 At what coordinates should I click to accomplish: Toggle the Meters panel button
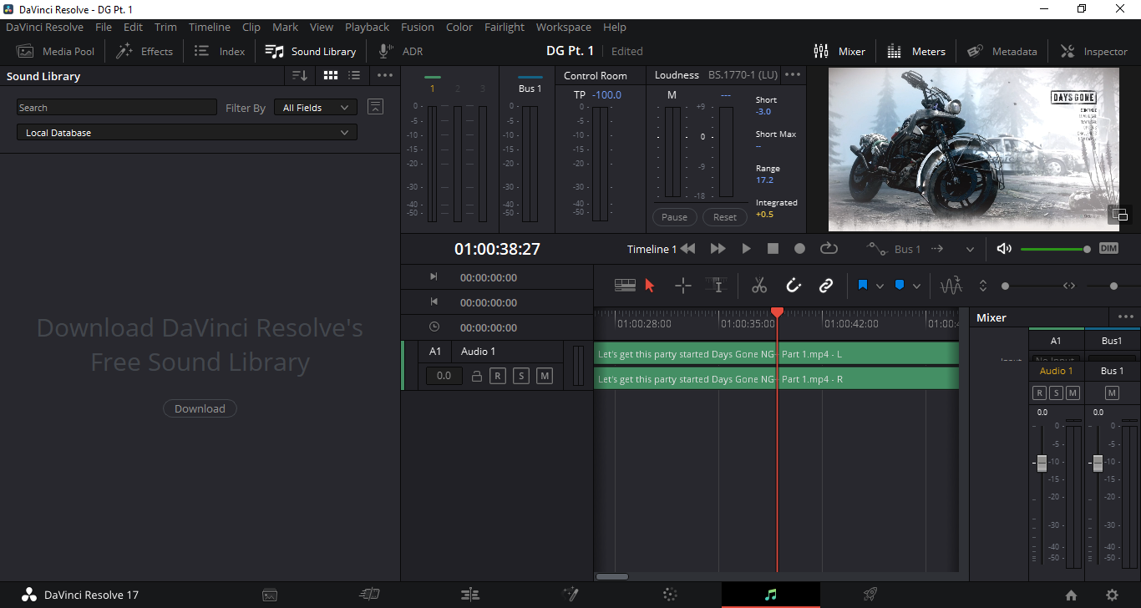pos(916,51)
